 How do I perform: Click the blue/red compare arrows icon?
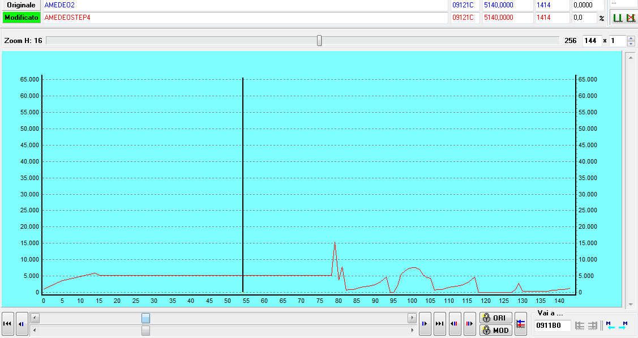pyautogui.click(x=521, y=324)
